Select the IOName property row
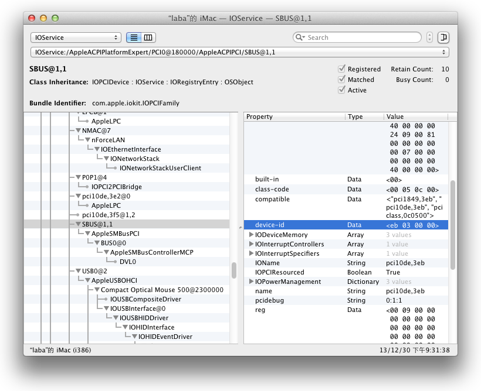 pos(346,263)
